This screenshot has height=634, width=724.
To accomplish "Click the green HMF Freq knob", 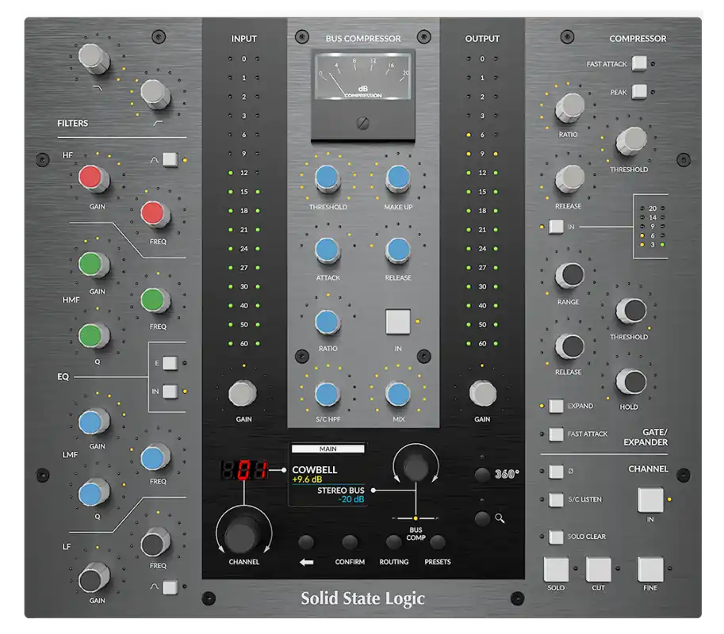I will 155,300.
